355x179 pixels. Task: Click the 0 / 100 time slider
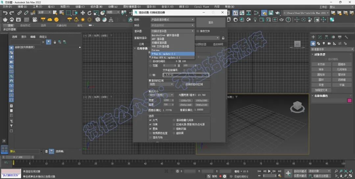[18, 157]
